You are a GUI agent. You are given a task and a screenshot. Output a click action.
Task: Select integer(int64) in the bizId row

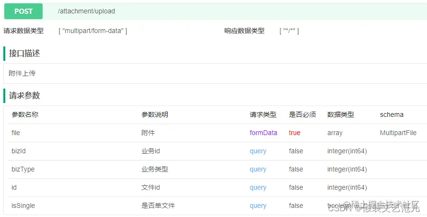pyautogui.click(x=347, y=151)
